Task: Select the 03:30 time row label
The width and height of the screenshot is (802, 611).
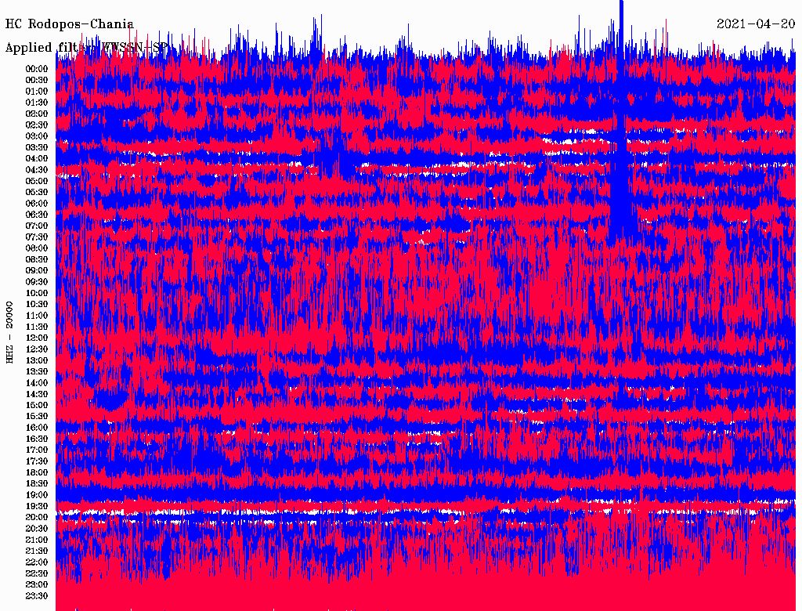Action: coord(37,148)
